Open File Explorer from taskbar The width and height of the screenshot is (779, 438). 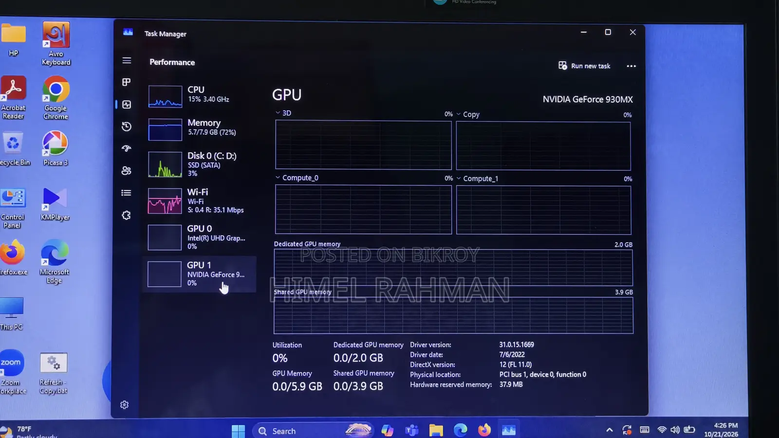point(436,430)
